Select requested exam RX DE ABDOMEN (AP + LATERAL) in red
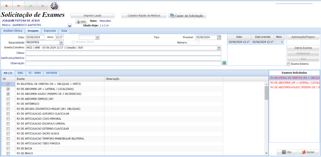This screenshot has height=157, width=321. 294,83
